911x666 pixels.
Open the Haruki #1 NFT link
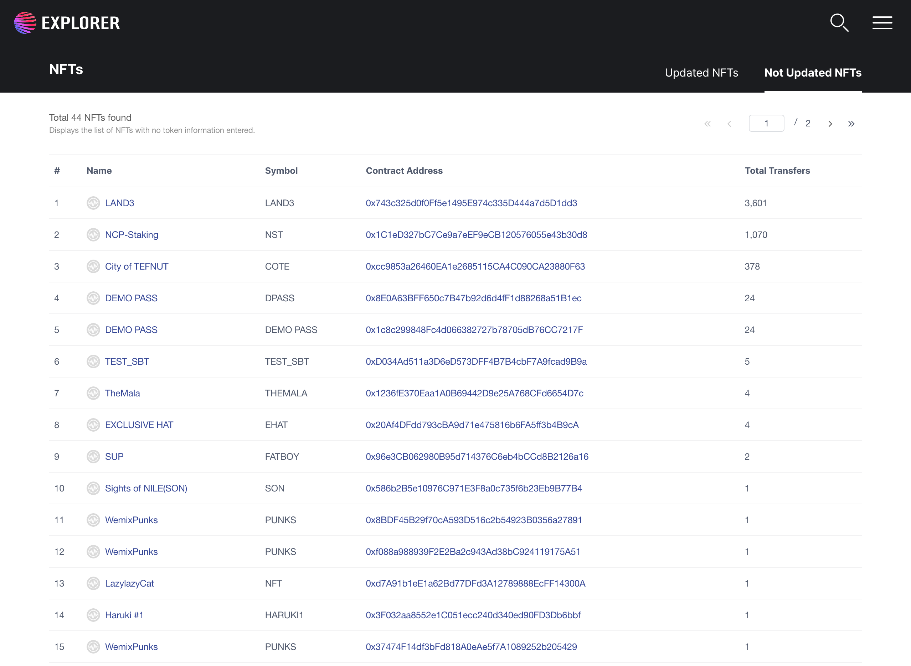point(124,615)
